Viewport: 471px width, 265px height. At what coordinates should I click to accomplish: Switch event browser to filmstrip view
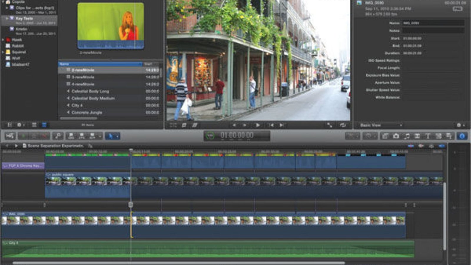34,125
